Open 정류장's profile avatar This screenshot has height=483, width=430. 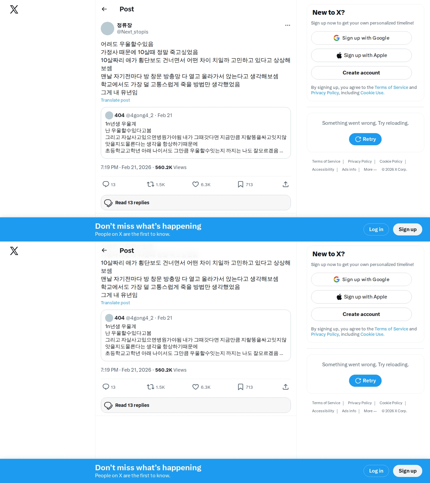click(x=107, y=29)
